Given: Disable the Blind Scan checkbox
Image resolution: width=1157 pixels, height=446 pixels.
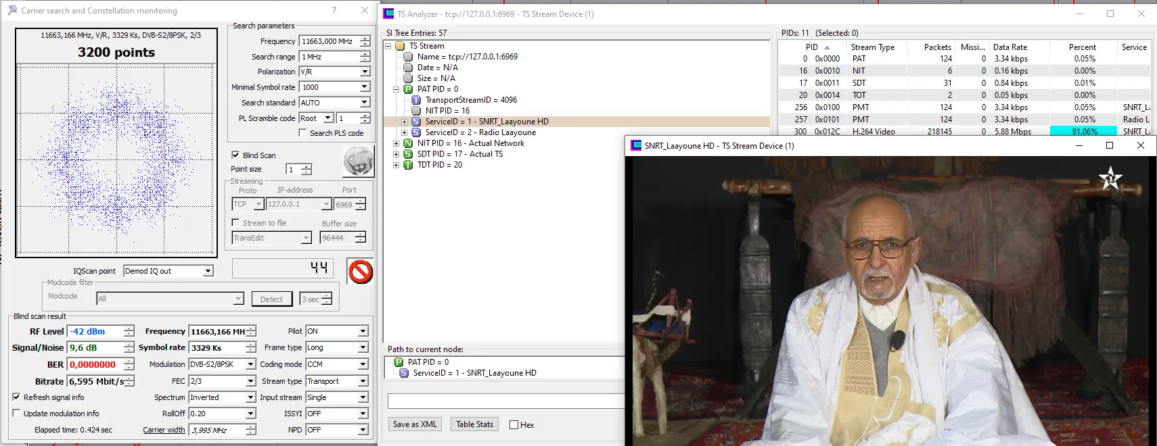Looking at the screenshot, I should [235, 155].
